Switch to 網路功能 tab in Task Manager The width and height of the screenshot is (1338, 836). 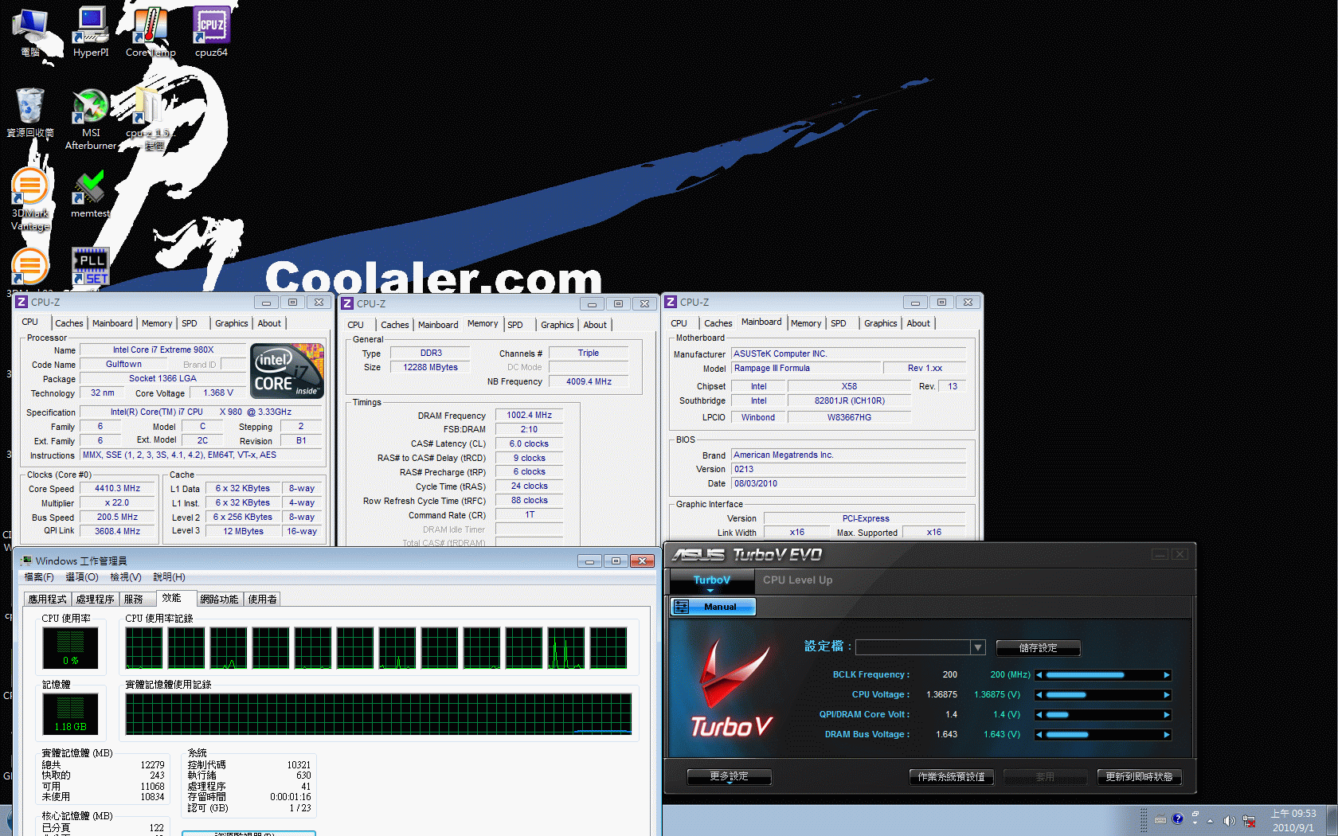219,600
